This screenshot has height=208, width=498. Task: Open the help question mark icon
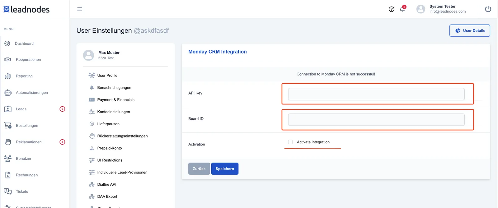(392, 9)
